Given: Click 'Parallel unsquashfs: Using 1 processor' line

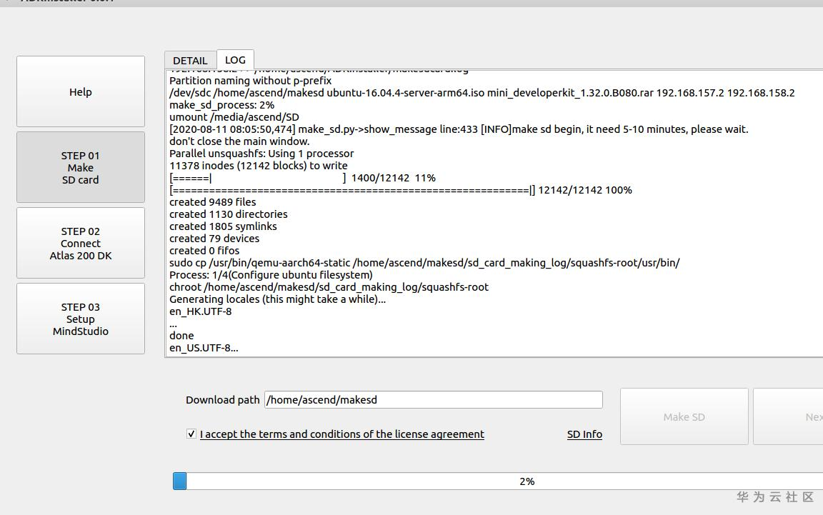Looking at the screenshot, I should [x=261, y=154].
